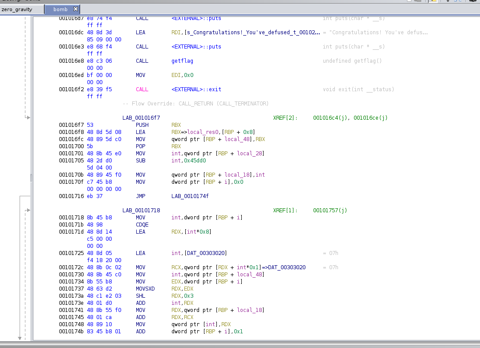Select the bomb program tab
480x348 pixels.
60,9
